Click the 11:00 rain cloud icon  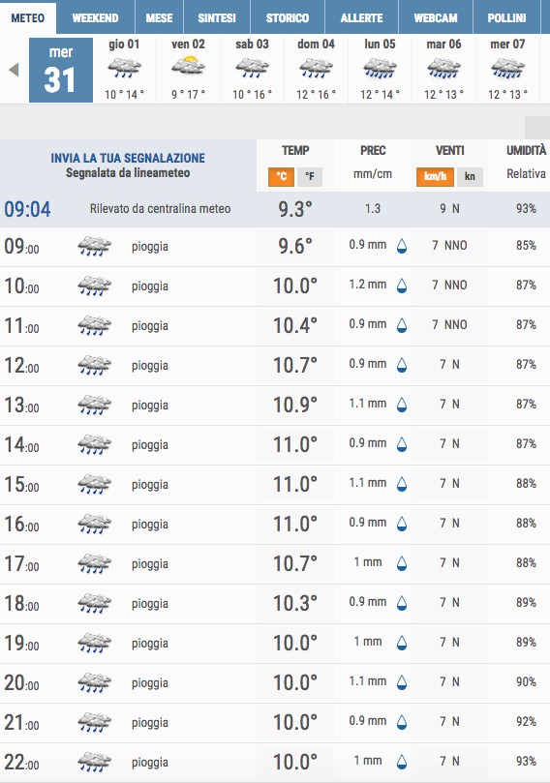95,325
